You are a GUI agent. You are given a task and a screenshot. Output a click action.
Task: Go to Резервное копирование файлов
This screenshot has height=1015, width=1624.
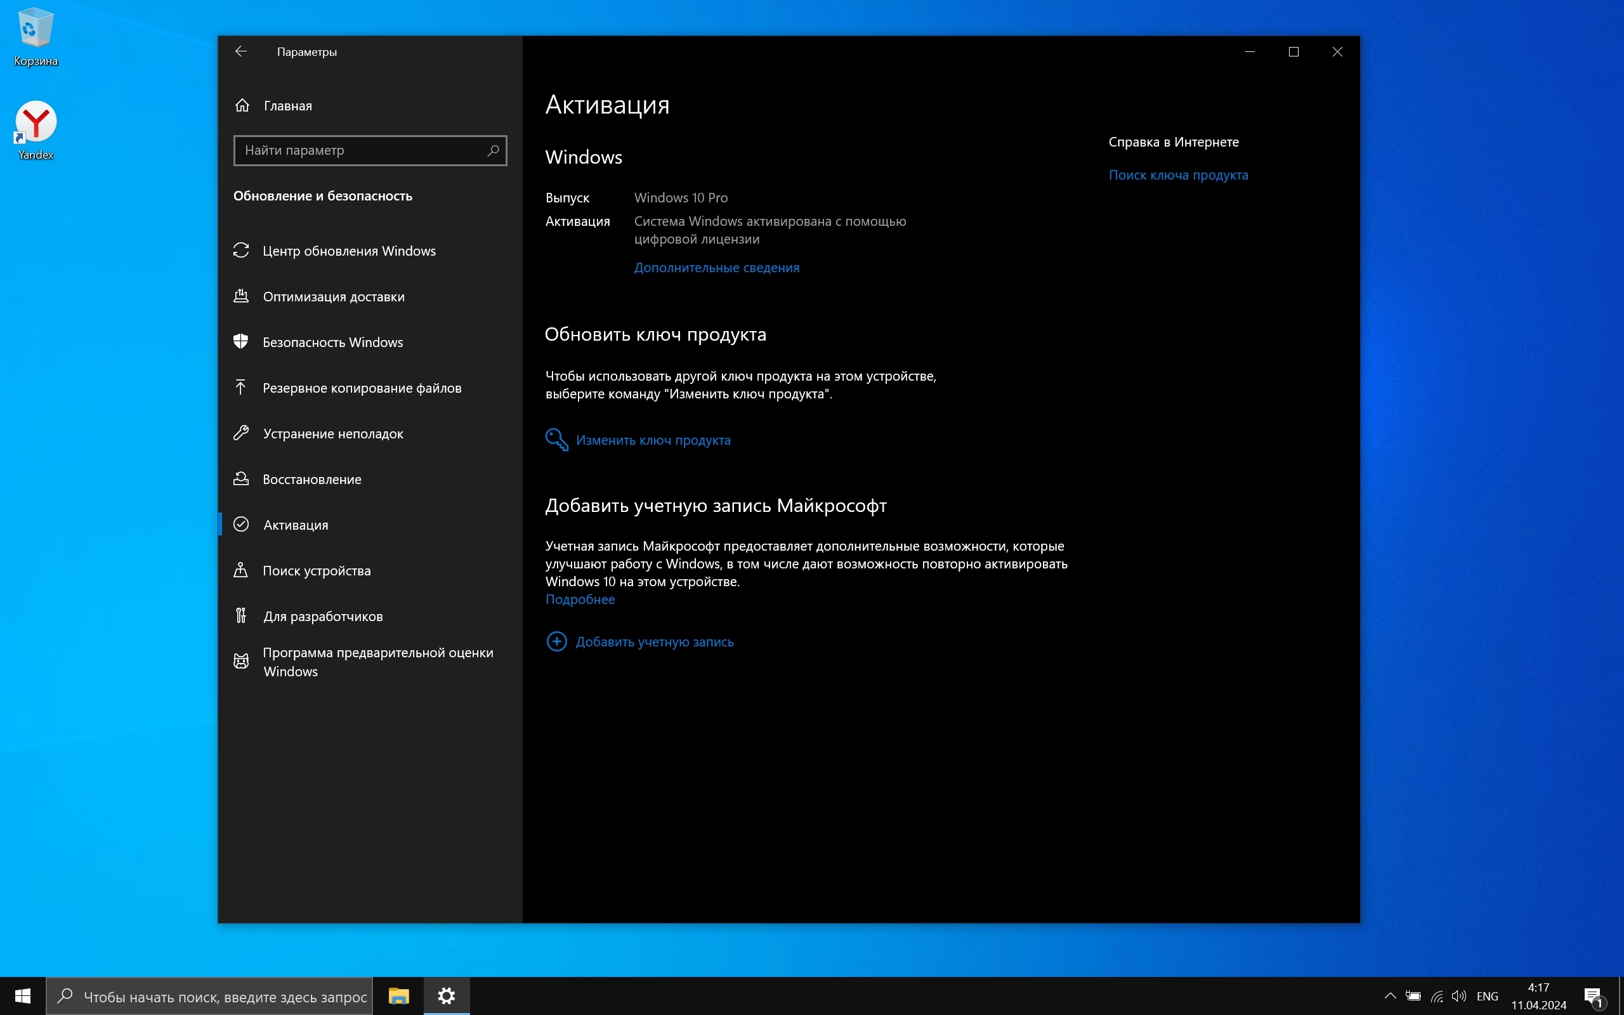click(361, 388)
